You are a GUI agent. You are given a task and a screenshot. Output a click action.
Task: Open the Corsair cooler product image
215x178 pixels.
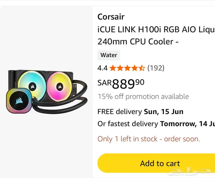[x=47, y=92]
